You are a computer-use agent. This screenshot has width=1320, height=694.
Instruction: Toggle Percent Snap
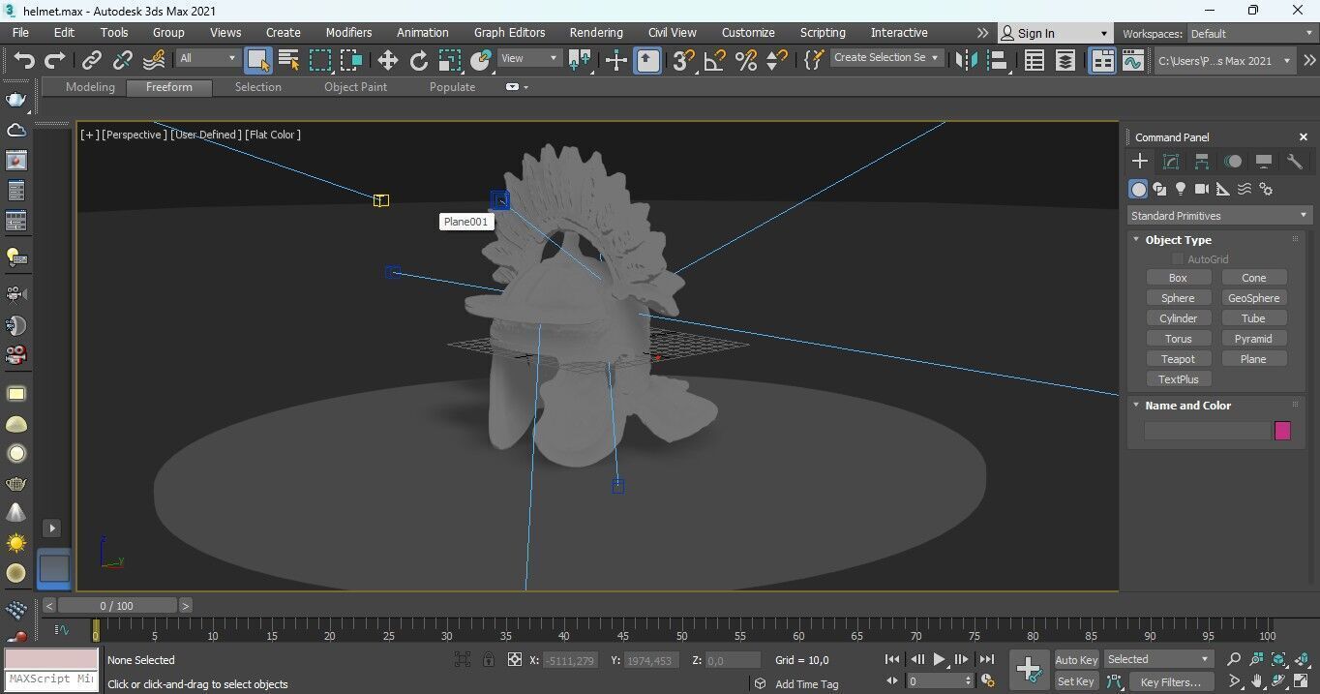(x=745, y=61)
